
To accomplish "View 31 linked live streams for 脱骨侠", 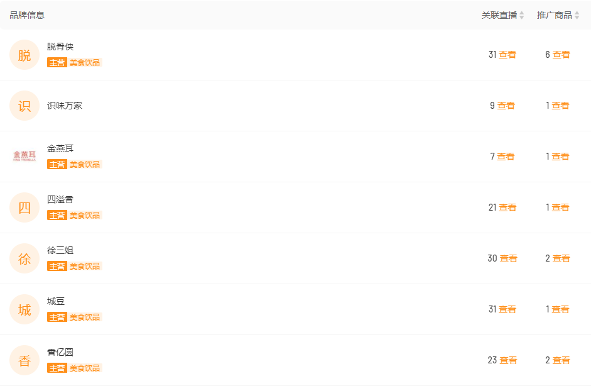I will tap(507, 55).
